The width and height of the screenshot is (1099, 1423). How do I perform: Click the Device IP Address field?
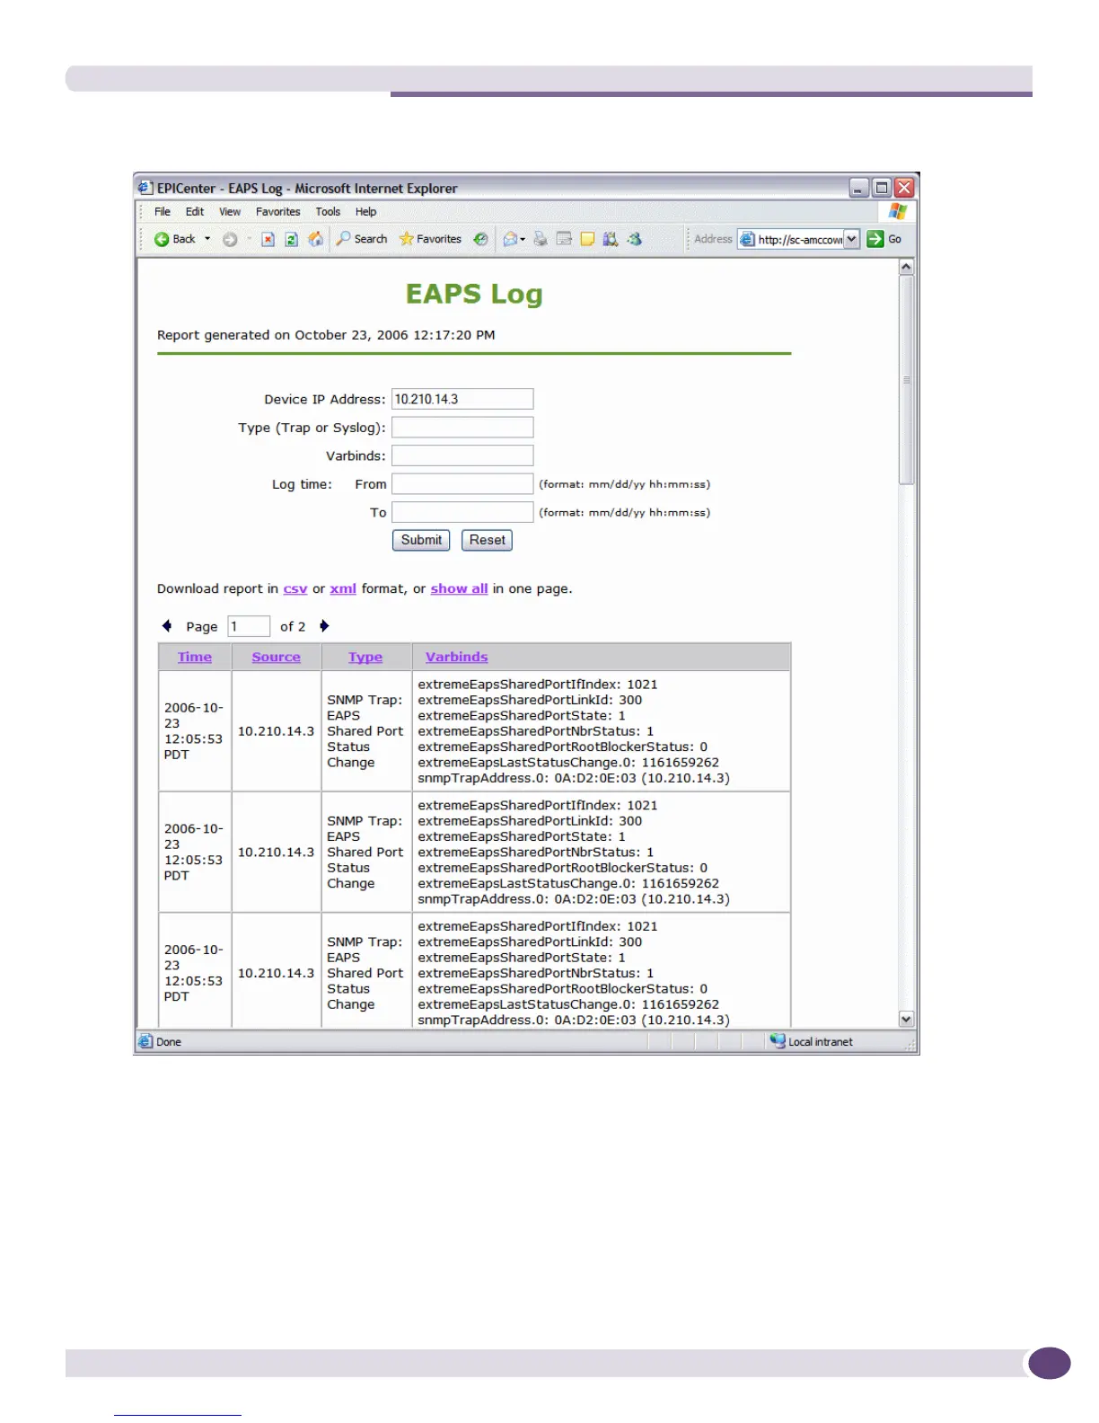(462, 399)
